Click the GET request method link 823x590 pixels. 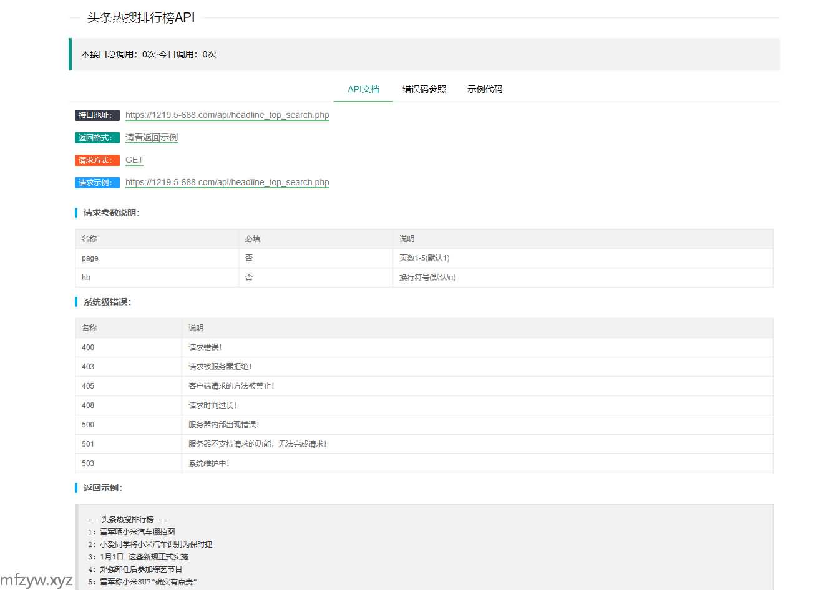click(134, 160)
